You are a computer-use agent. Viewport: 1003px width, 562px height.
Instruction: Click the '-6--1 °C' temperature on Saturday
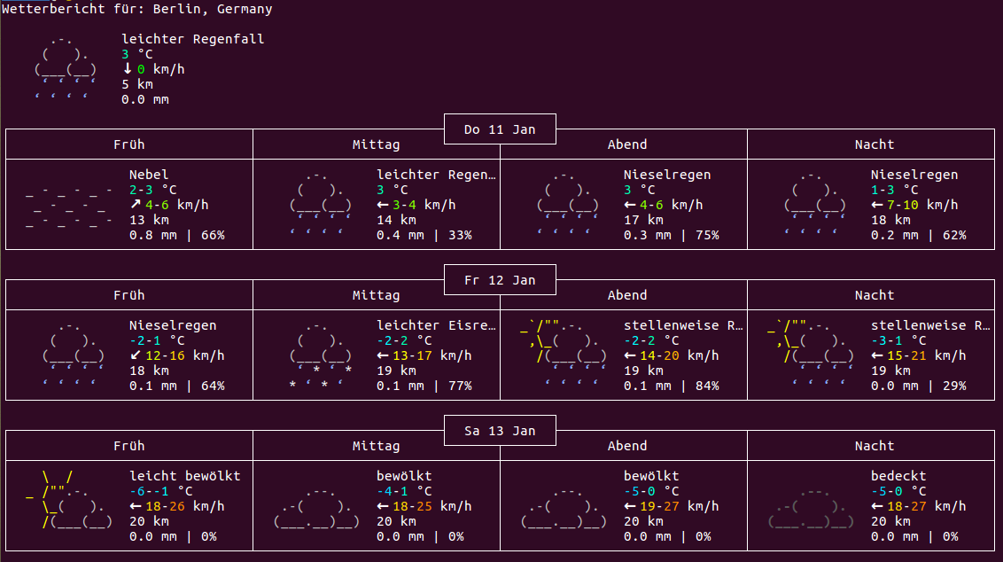(160, 491)
